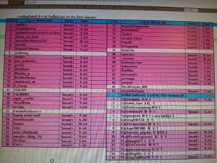
Task: Click the @PoomSupranee XL V 1 cell
Action: (x=153, y=137)
